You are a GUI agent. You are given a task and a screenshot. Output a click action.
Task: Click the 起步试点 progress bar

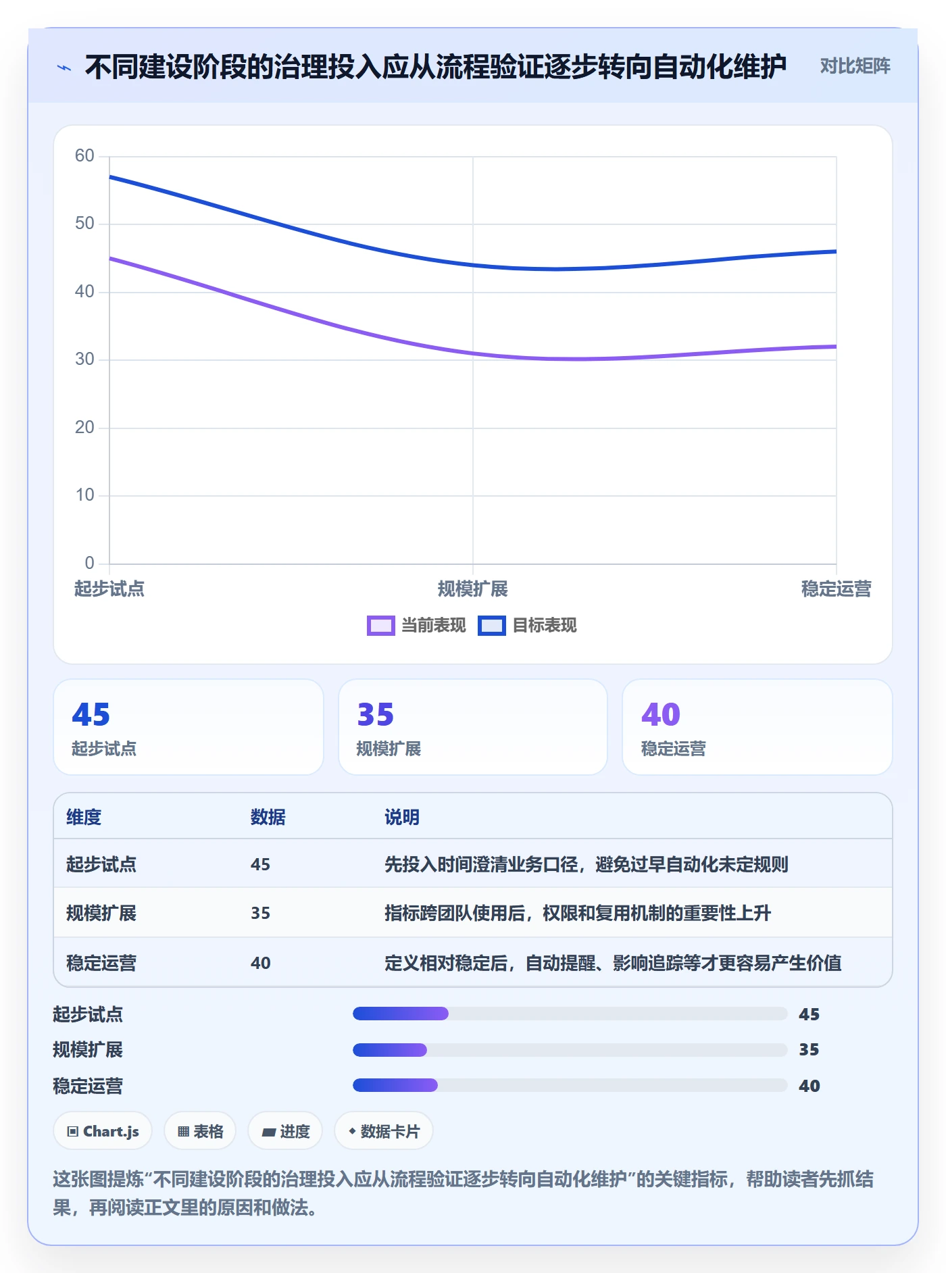(x=570, y=1014)
